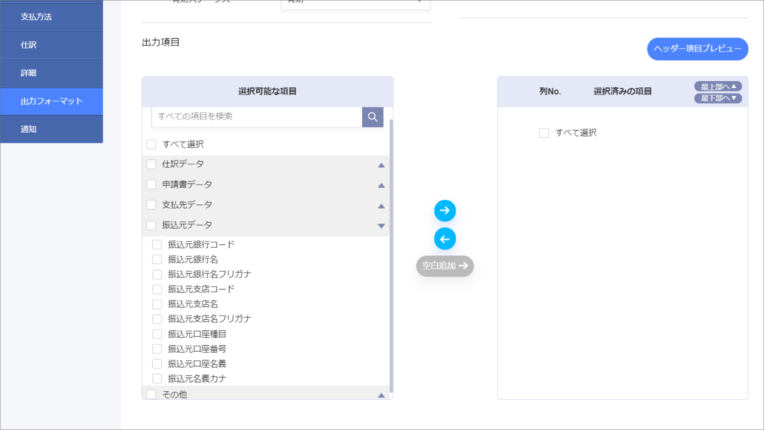Image resolution: width=764 pixels, height=430 pixels.
Task: Click ヘッダー項目プレビュー button
Action: (697, 49)
